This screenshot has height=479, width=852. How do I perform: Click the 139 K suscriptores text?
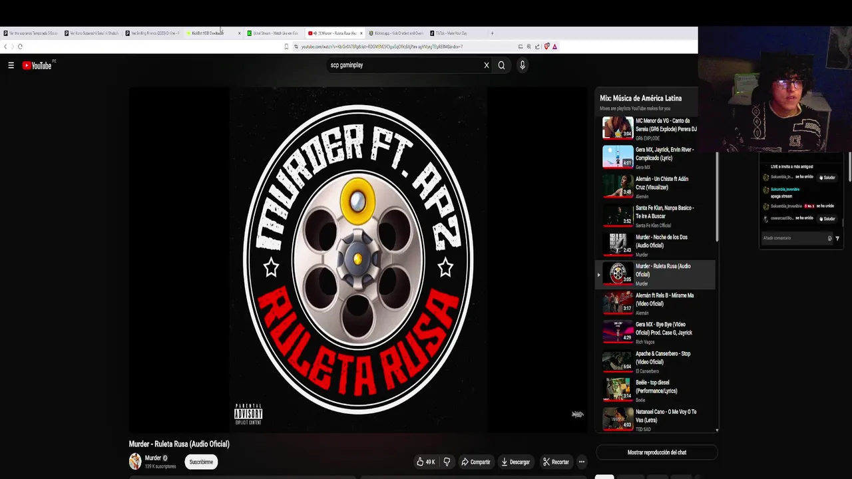[160, 466]
